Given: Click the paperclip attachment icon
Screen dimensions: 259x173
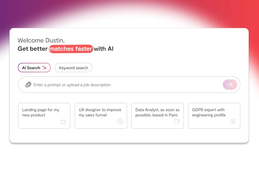Looking at the screenshot, I should [28, 85].
